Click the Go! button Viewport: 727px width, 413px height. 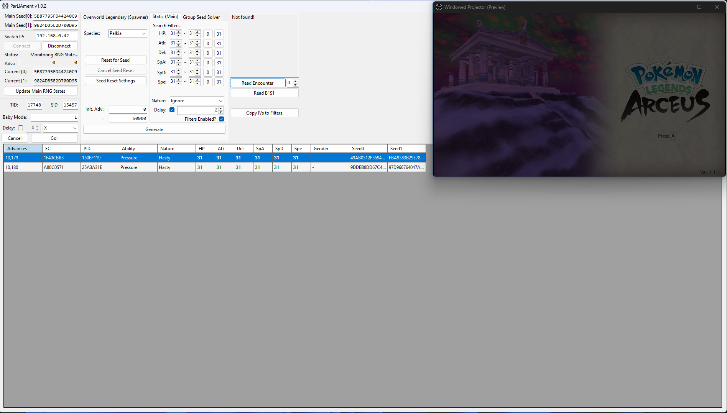point(54,138)
